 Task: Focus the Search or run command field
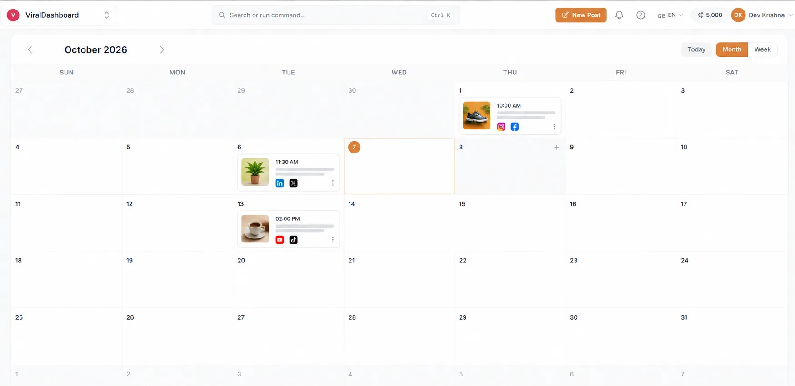pos(335,15)
